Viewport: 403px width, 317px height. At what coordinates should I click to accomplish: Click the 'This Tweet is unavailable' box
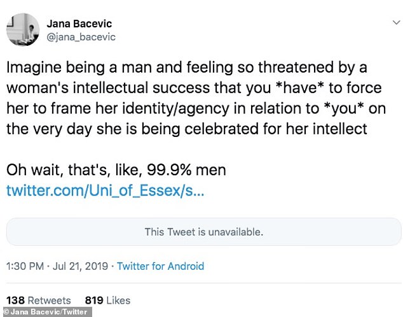coord(203,232)
